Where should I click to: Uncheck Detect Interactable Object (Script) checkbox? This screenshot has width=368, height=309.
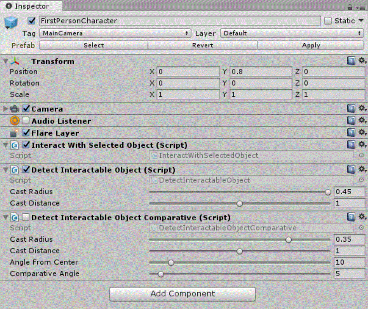click(26, 169)
